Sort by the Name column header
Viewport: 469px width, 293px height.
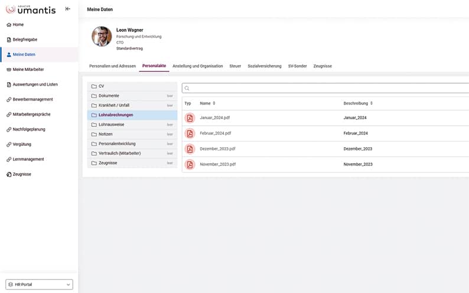[208, 103]
